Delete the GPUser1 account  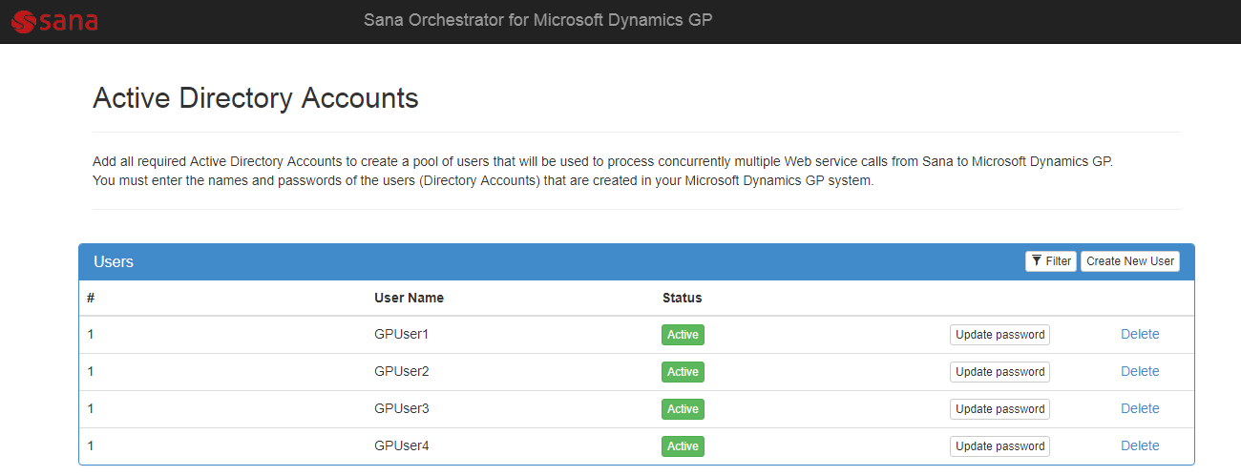(1140, 334)
